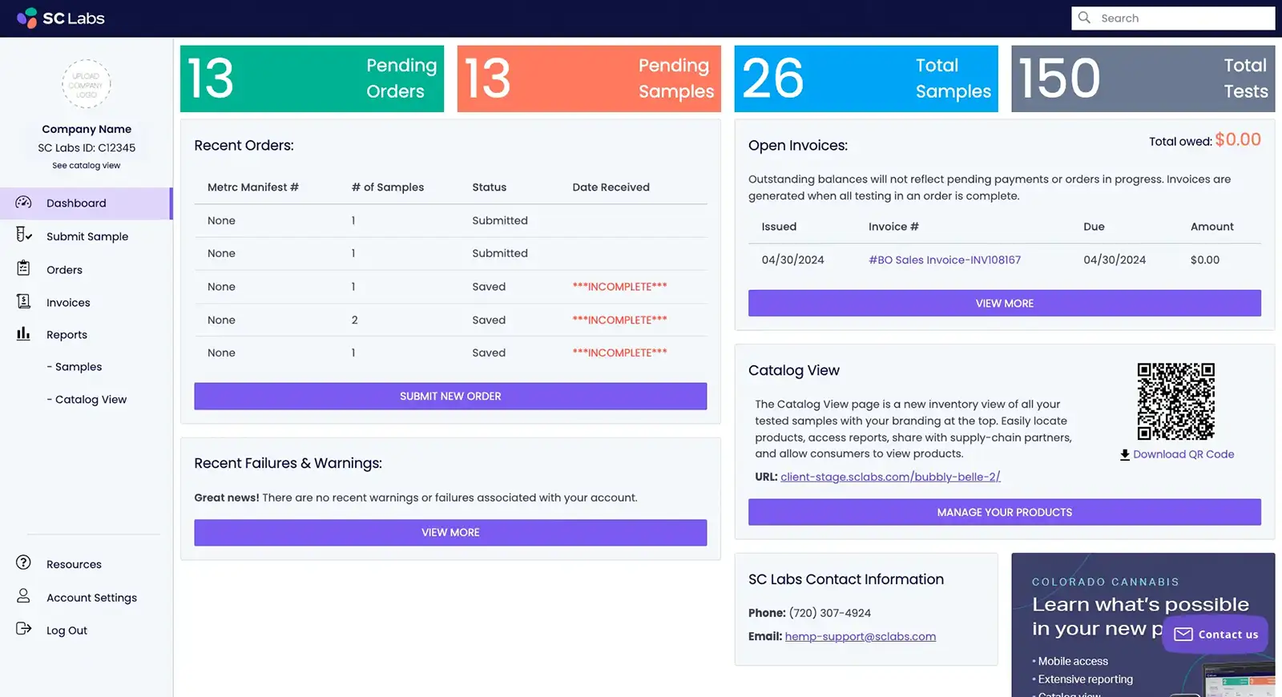Click SUBMIT NEW ORDER button
1282x697 pixels.
[x=450, y=396]
